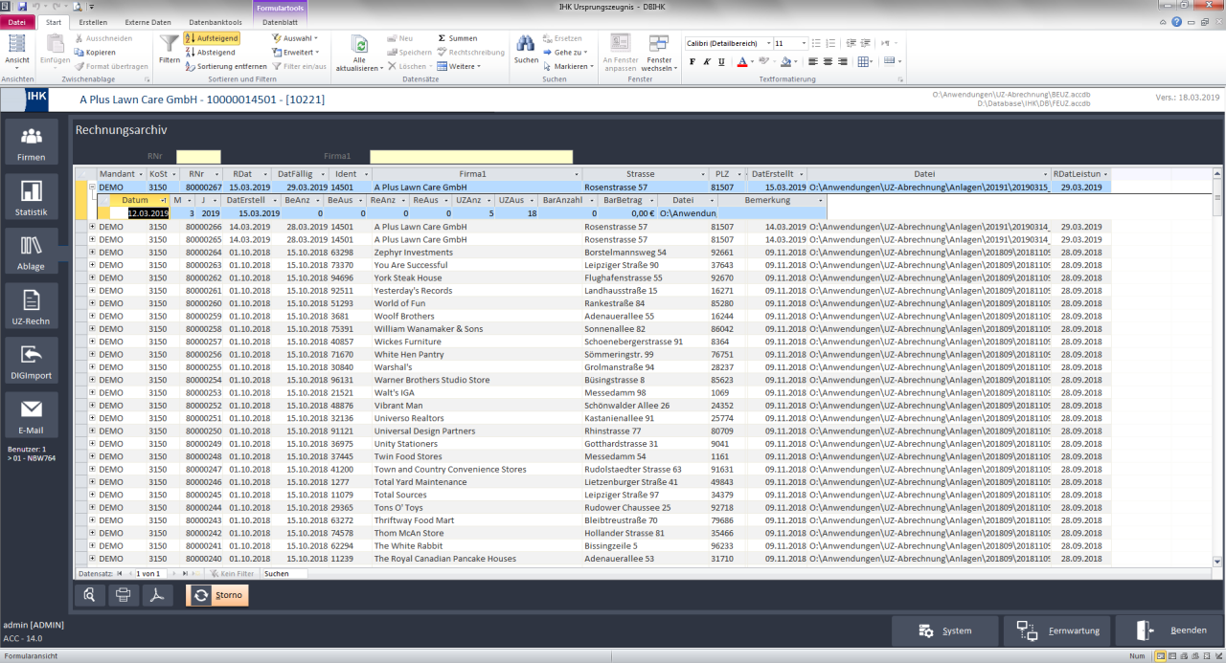Click the Storno button
This screenshot has height=663, width=1226.
(x=216, y=595)
